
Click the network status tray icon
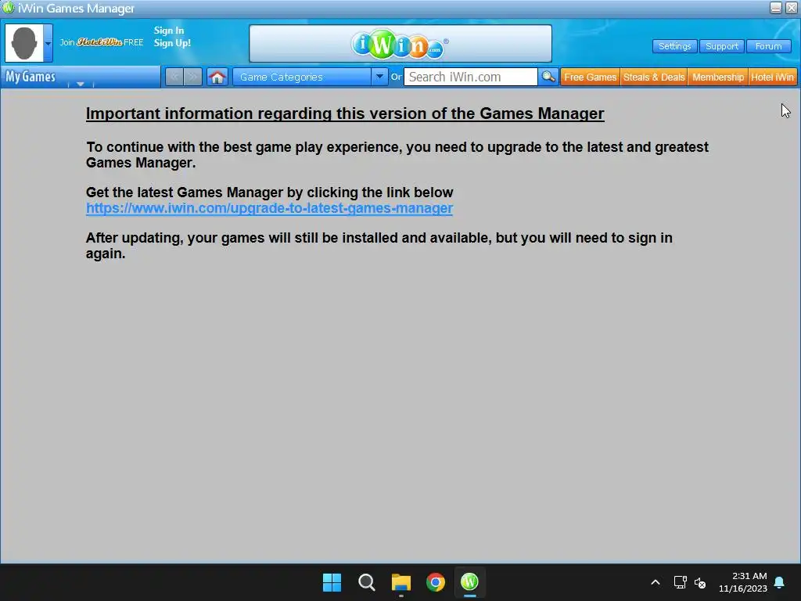pos(680,582)
